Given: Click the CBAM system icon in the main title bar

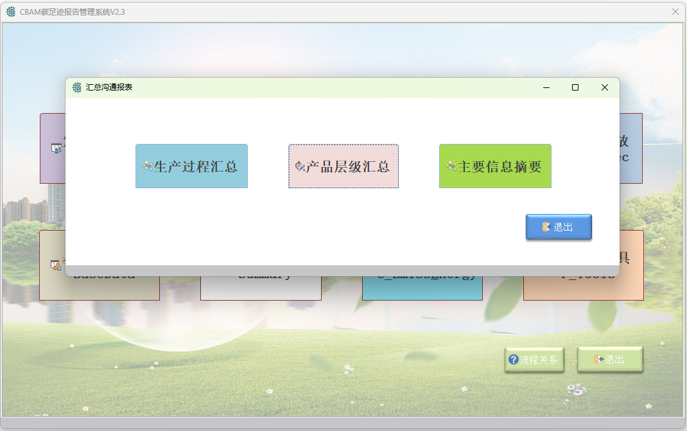Looking at the screenshot, I should [10, 11].
